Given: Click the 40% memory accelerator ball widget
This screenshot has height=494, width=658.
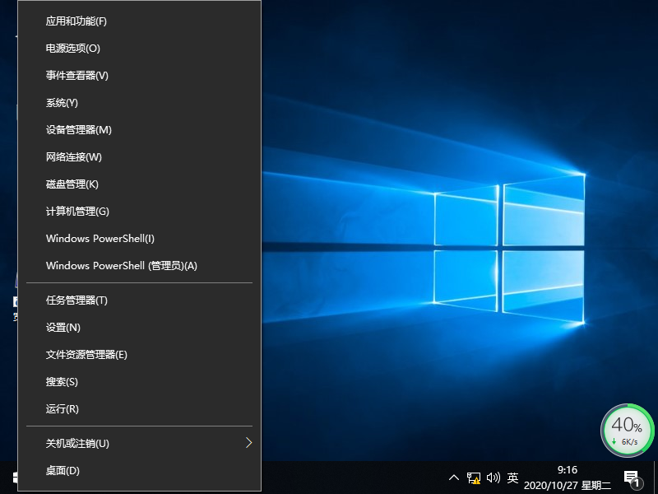Looking at the screenshot, I should pos(627,431).
